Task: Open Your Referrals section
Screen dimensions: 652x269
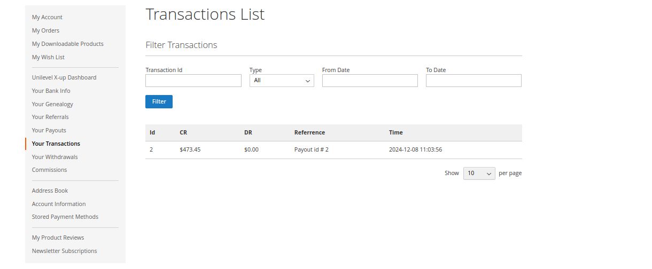Action: [x=50, y=117]
